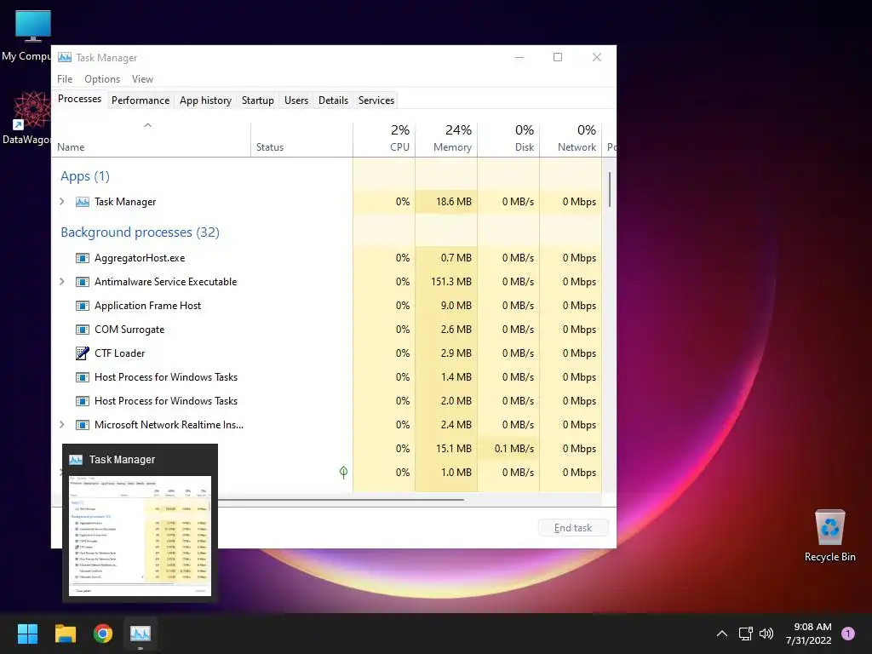Sort by the Status column header

(x=301, y=139)
